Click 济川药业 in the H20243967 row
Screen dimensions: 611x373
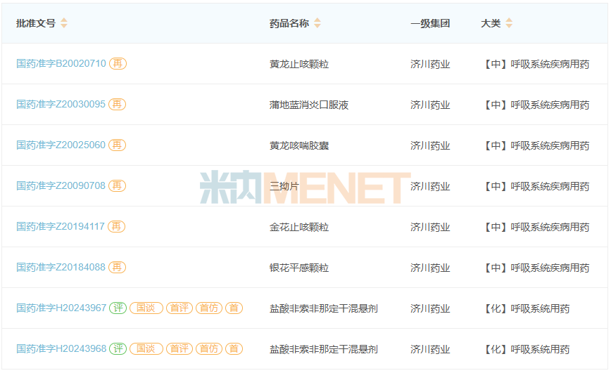click(x=430, y=309)
